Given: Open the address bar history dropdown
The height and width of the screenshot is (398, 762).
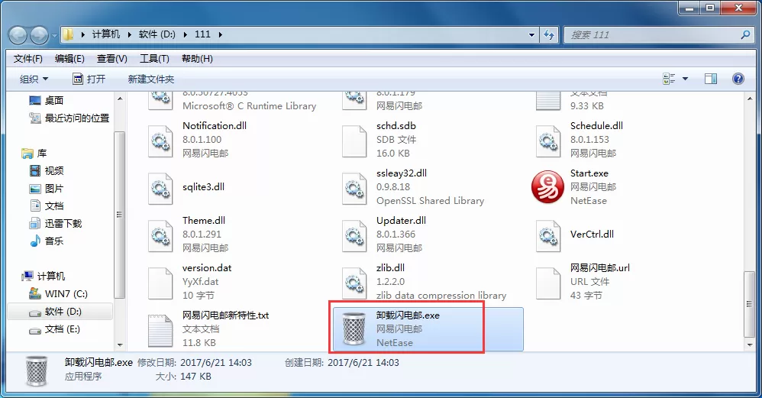Looking at the screenshot, I should (x=531, y=34).
